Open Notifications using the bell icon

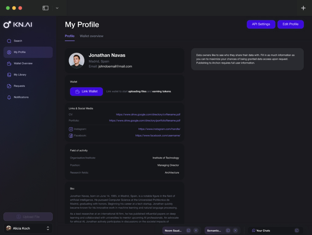click(9, 97)
